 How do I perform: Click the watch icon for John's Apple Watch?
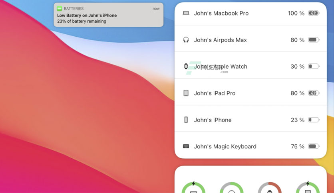186,66
